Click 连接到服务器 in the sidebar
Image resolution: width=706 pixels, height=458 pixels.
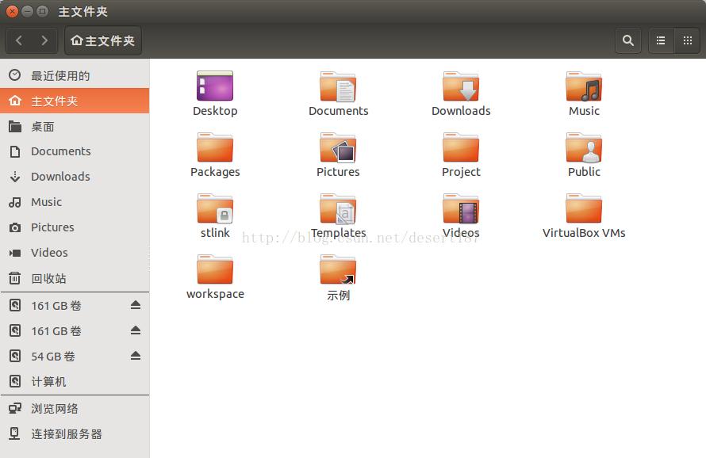67,434
